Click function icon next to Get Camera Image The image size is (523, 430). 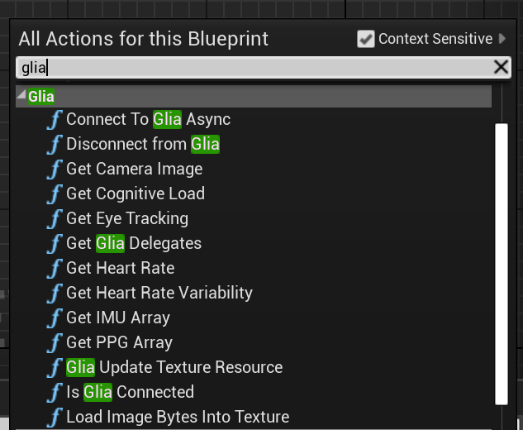(x=55, y=170)
